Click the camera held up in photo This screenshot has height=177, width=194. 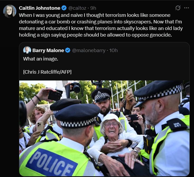tap(75, 87)
